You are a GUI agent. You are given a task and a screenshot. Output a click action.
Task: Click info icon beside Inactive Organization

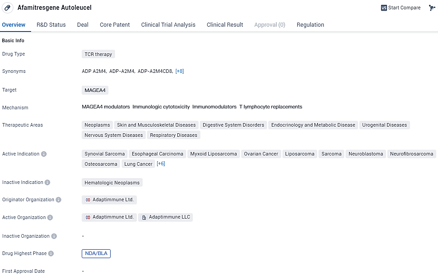pos(54,236)
